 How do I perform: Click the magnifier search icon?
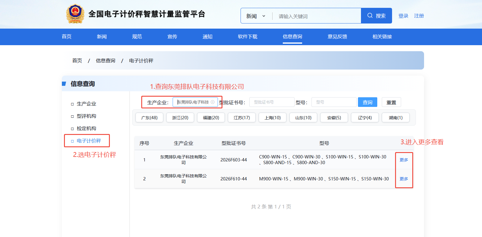pos(370,15)
